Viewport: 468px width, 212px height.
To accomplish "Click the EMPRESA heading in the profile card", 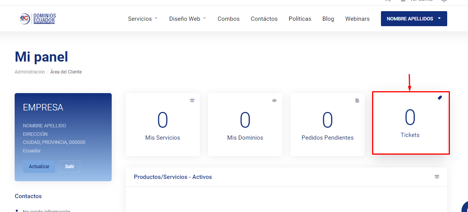I will pyautogui.click(x=43, y=107).
